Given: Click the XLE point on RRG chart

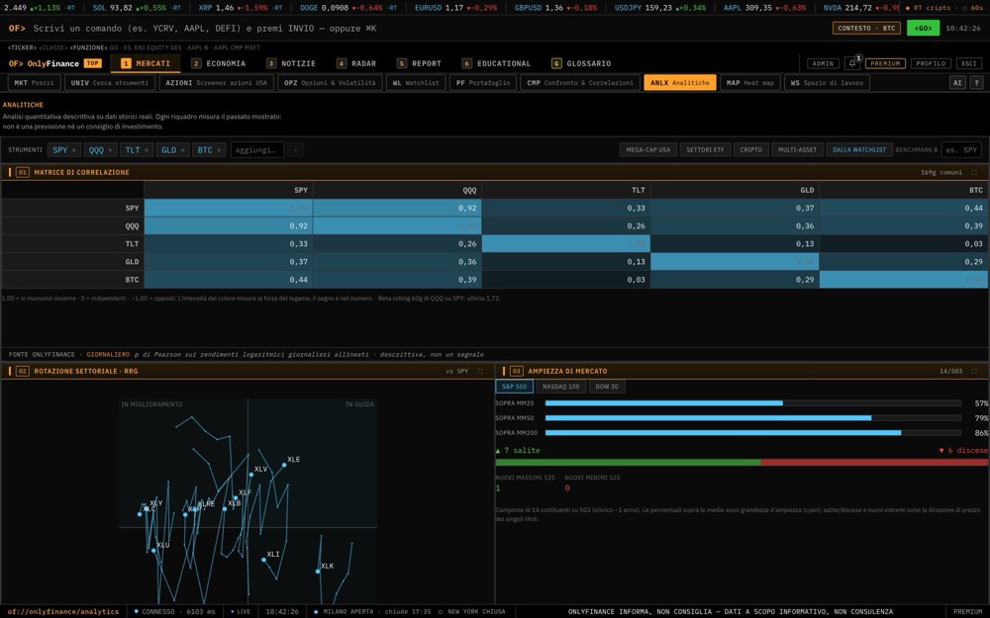Looking at the screenshot, I should [x=284, y=465].
